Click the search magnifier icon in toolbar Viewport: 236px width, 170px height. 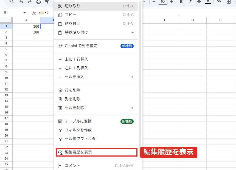point(12,2)
